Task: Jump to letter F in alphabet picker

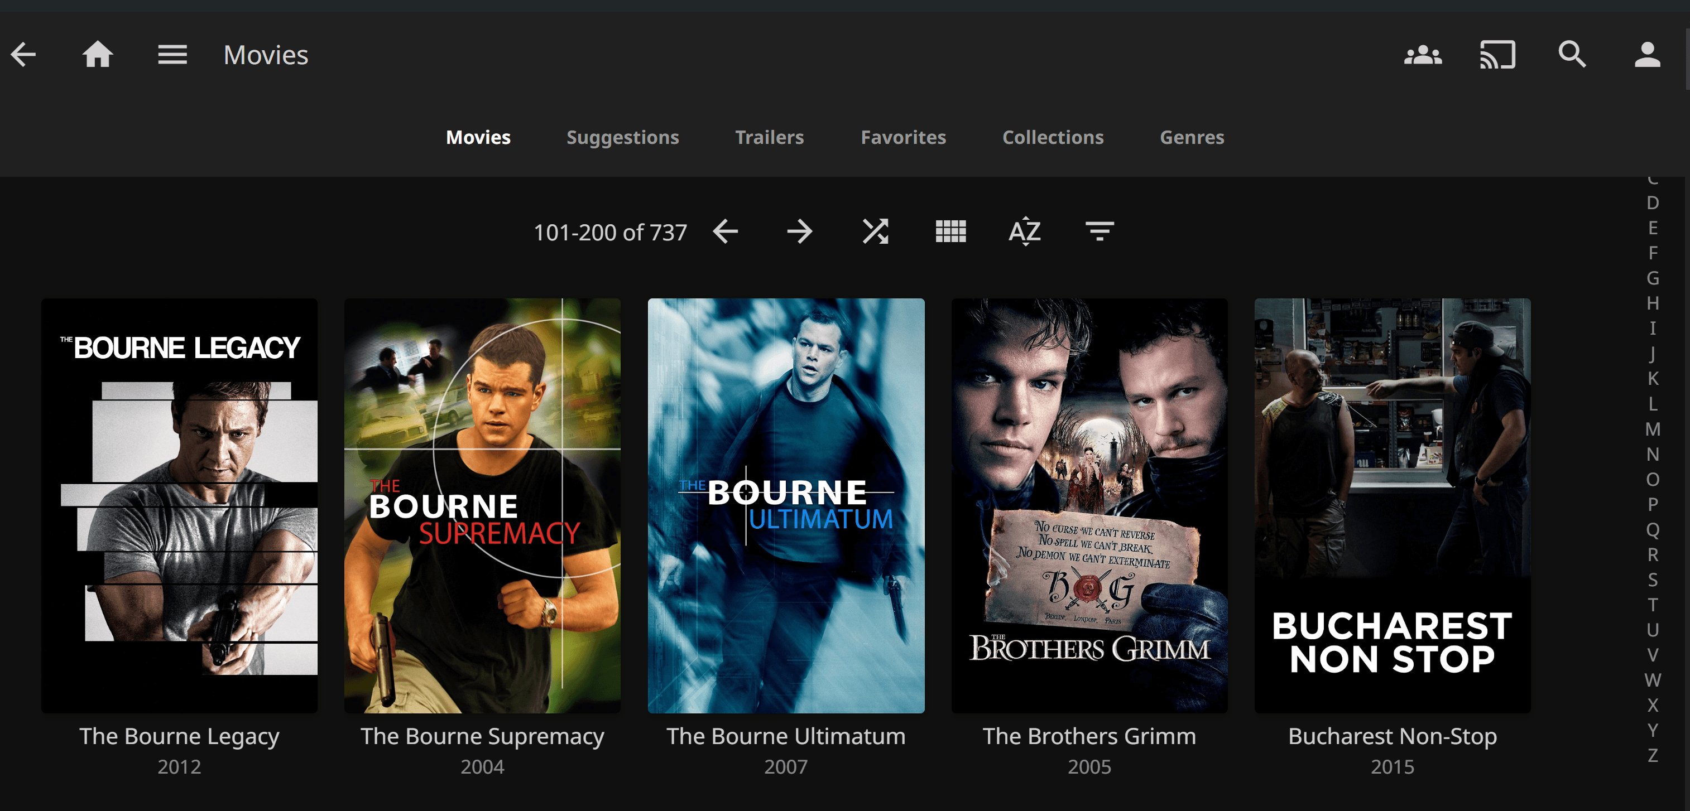Action: [x=1653, y=253]
